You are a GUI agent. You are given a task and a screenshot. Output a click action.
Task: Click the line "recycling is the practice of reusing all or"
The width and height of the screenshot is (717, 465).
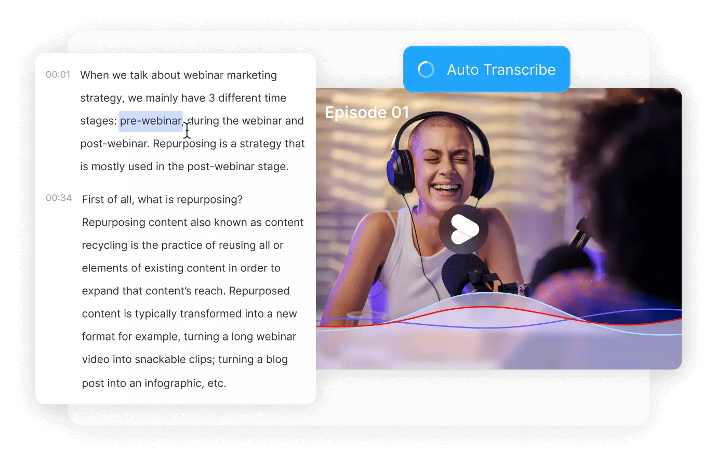click(x=183, y=245)
